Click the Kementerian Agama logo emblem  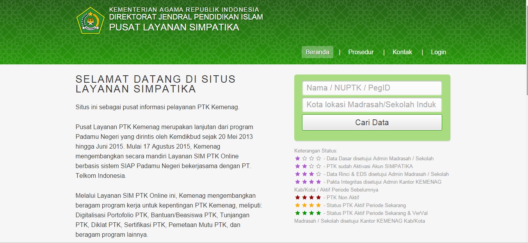coord(91,20)
